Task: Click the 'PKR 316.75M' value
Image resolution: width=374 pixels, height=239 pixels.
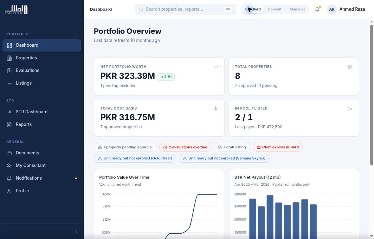Action: (128, 117)
